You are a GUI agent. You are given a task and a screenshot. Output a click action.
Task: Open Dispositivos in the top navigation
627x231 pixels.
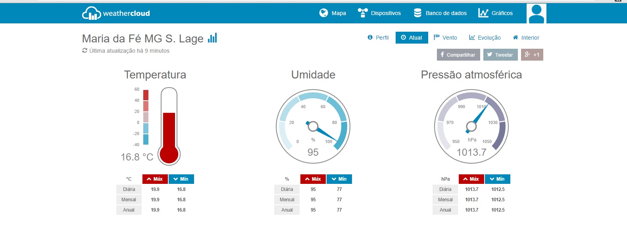click(x=379, y=13)
